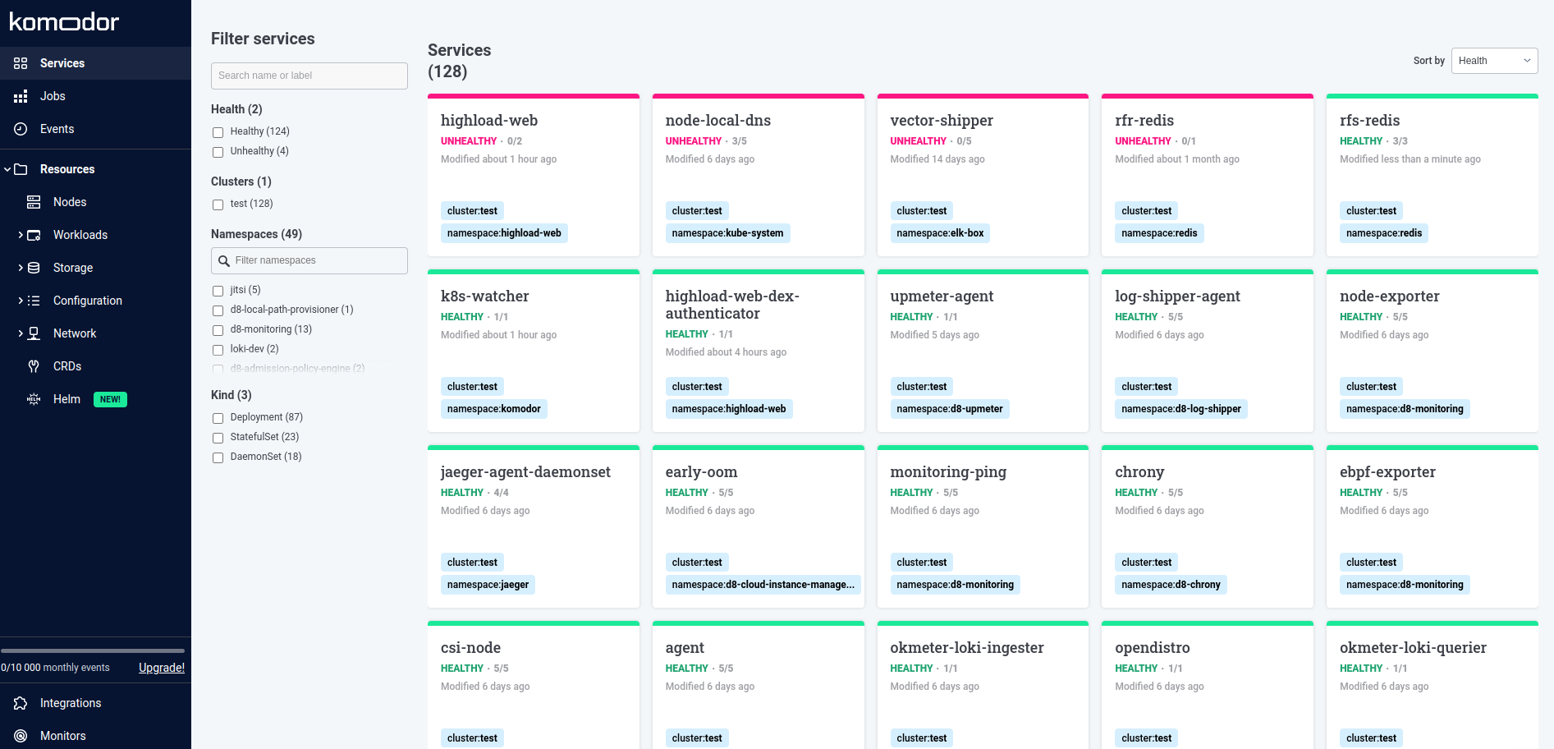Click the Nodes server icon
Screen dimensions: 1554x749
(34, 202)
